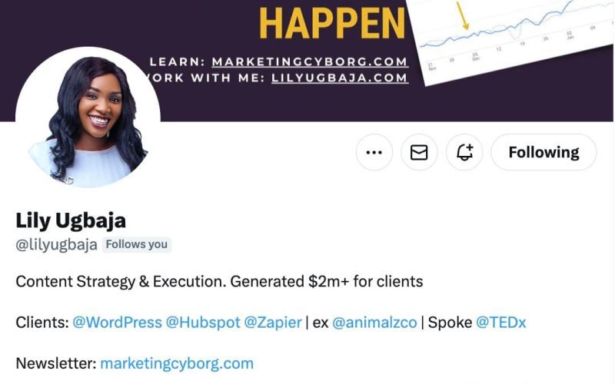The width and height of the screenshot is (615, 384).
Task: Open the marketingcyborg.com newsletter link
Action: (177, 363)
